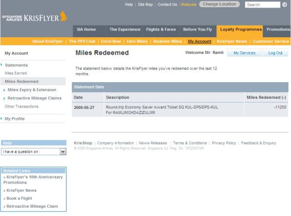Open KrisFlyer's 10th Anniversary Promotions link
Screen dimensions: 291x216
[x=33, y=180]
